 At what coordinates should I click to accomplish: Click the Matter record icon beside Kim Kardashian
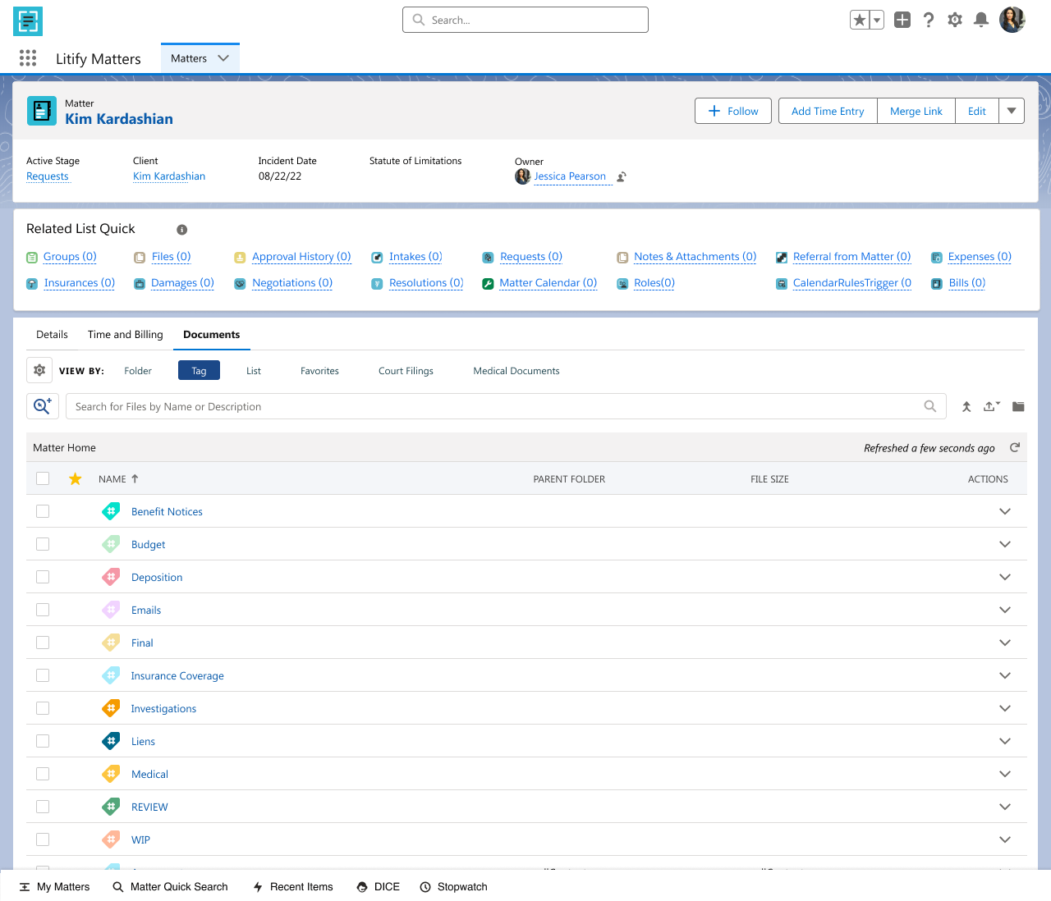(x=42, y=111)
